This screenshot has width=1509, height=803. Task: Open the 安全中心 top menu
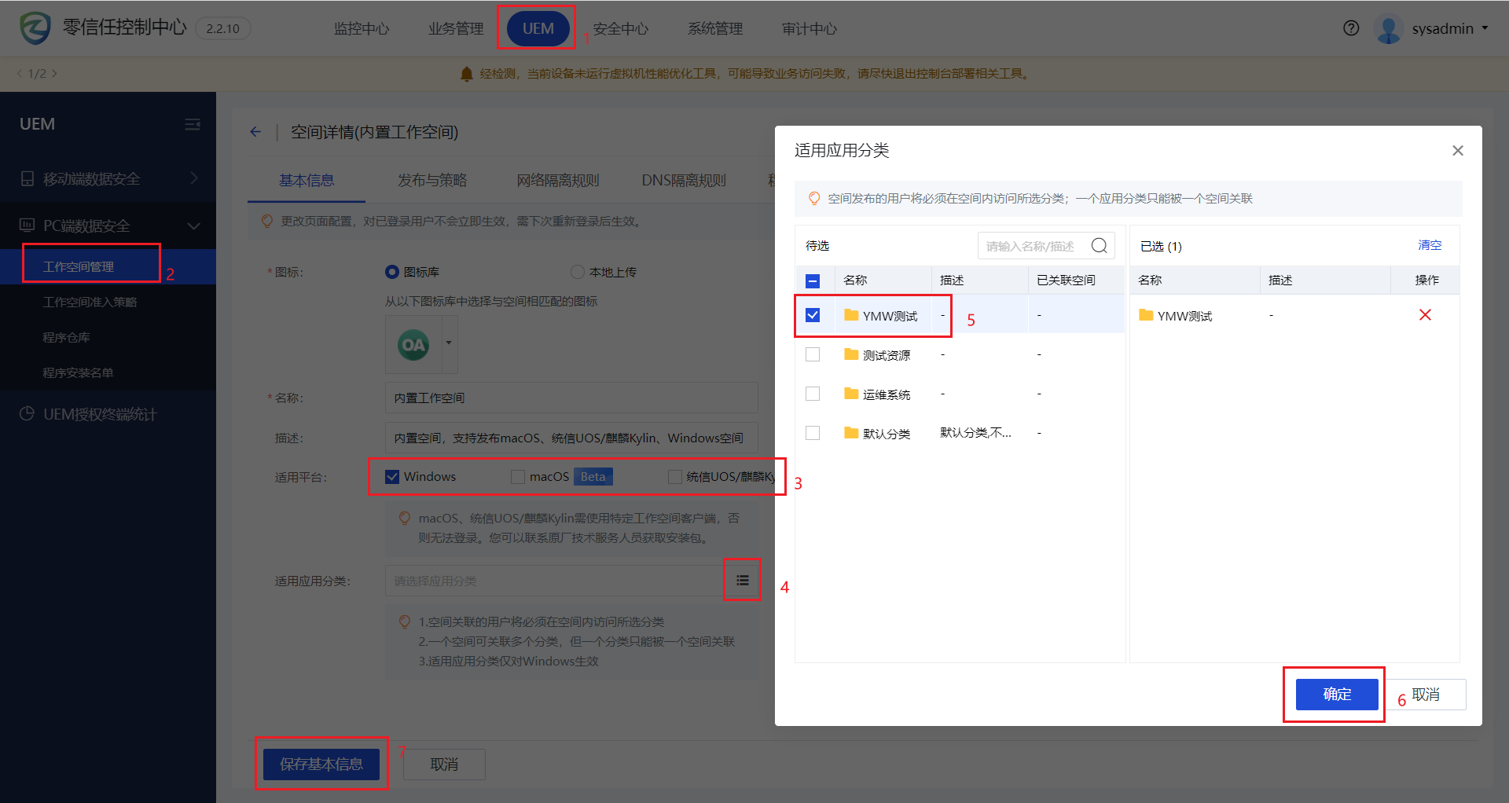coord(620,29)
